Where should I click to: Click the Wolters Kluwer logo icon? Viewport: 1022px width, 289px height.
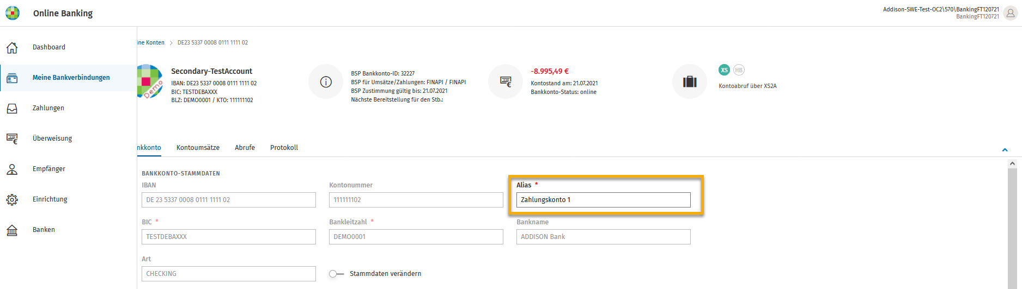pyautogui.click(x=12, y=13)
